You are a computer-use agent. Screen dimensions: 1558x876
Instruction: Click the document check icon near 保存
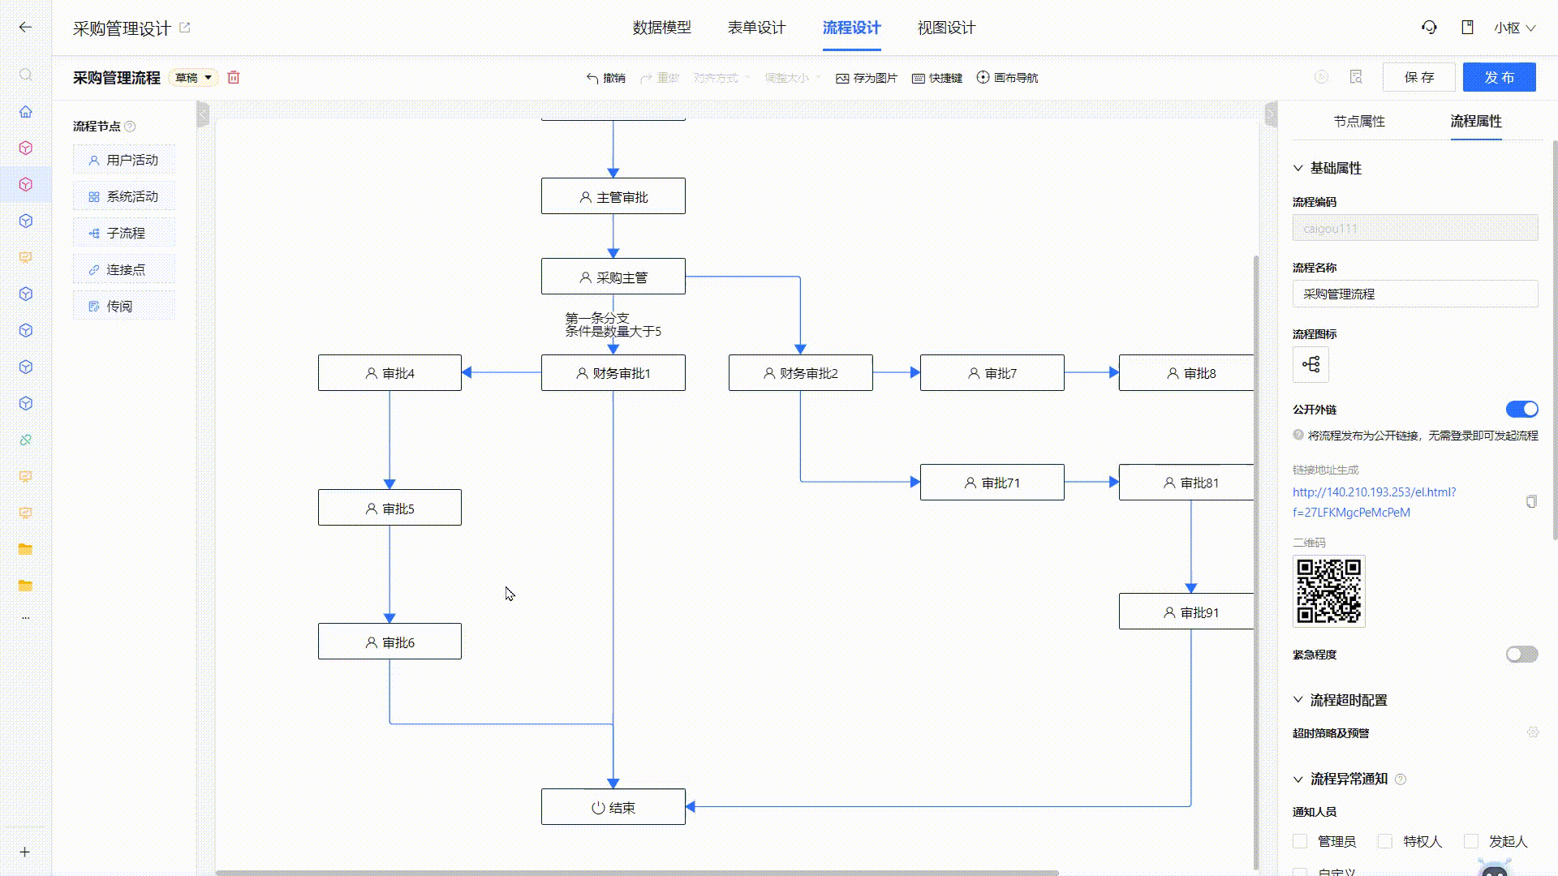[x=1356, y=77]
